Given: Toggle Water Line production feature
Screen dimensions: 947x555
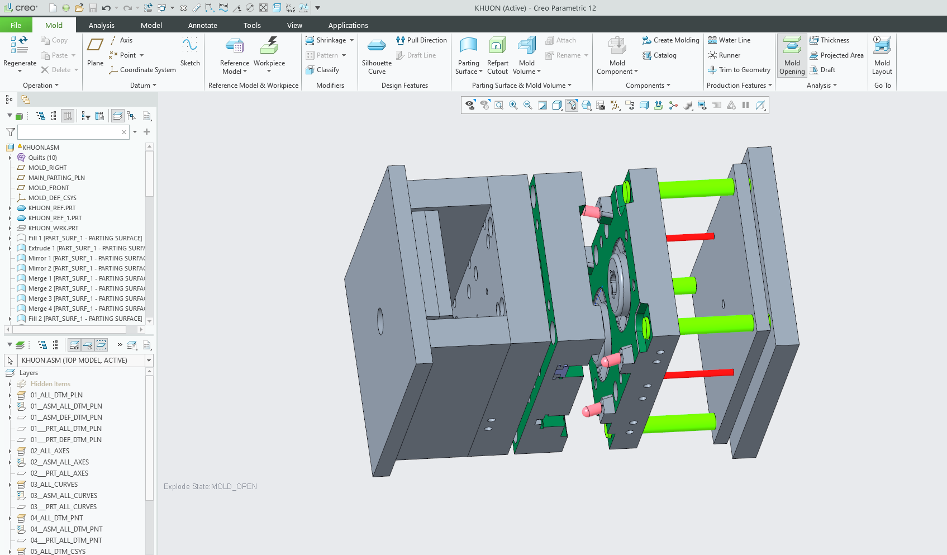Looking at the screenshot, I should coord(729,40).
